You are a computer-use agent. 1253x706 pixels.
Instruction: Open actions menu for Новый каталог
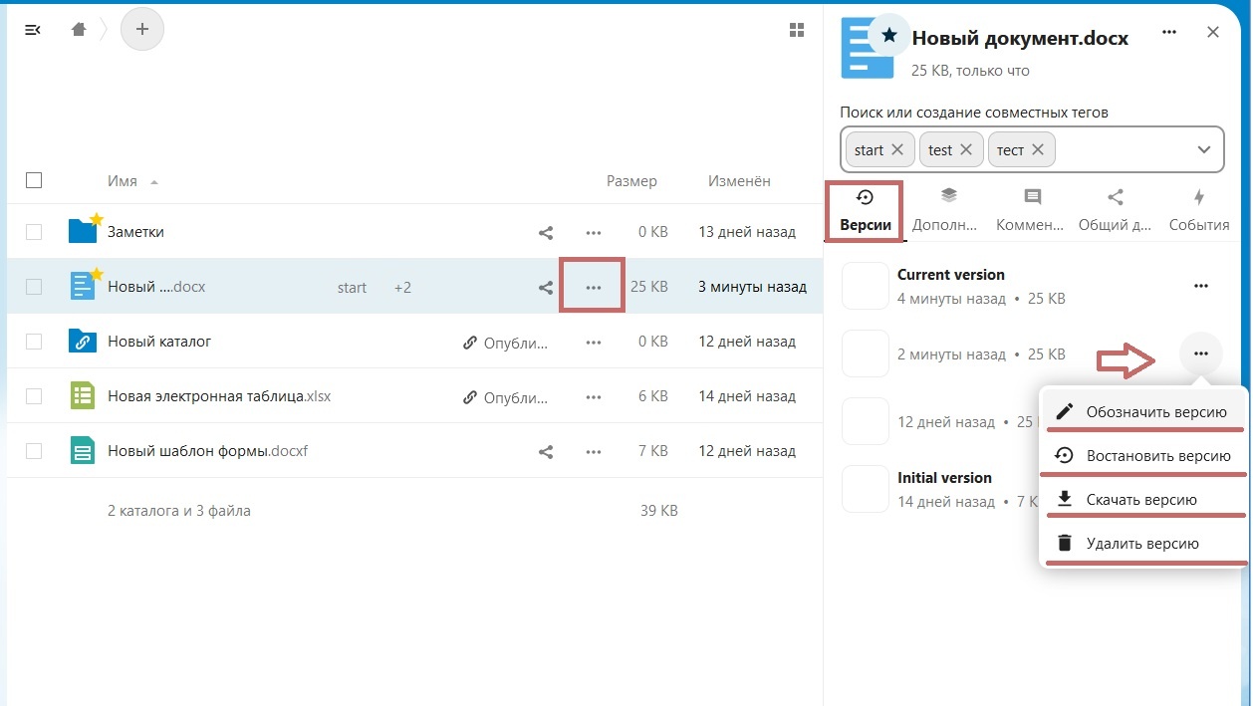tap(594, 342)
